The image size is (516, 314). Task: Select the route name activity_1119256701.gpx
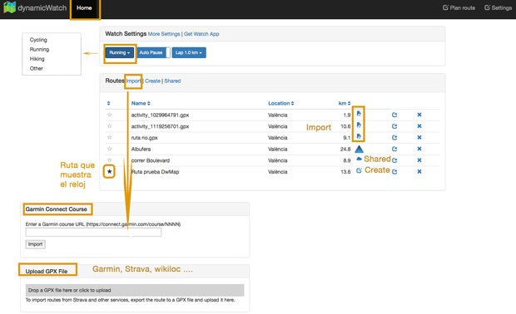pyautogui.click(x=160, y=126)
